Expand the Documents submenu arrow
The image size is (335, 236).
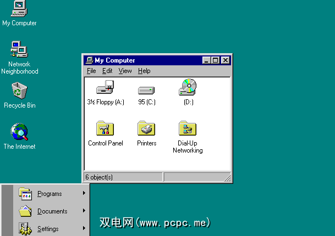pos(84,211)
